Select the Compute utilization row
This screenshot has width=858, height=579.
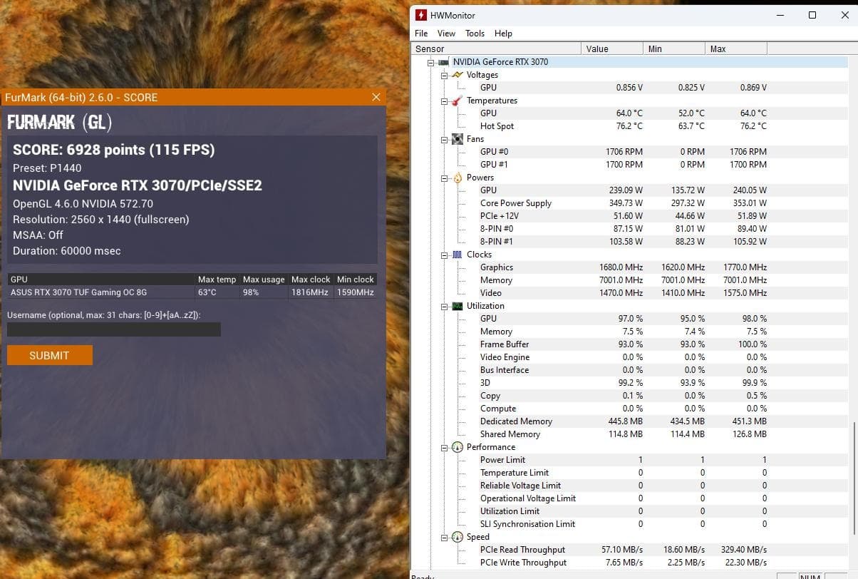pyautogui.click(x=630, y=409)
